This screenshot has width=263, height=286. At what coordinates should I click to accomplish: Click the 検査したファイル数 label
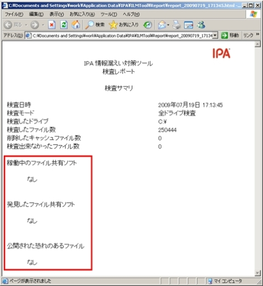[31, 130]
